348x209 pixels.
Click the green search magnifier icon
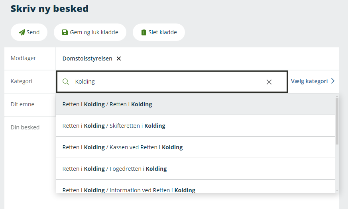click(x=66, y=82)
